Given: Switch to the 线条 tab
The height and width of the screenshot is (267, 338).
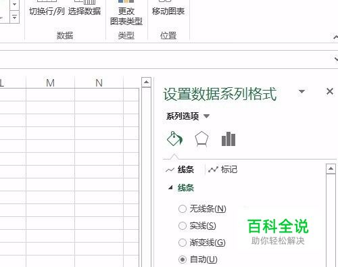Looking at the screenshot, I should pos(180,170).
